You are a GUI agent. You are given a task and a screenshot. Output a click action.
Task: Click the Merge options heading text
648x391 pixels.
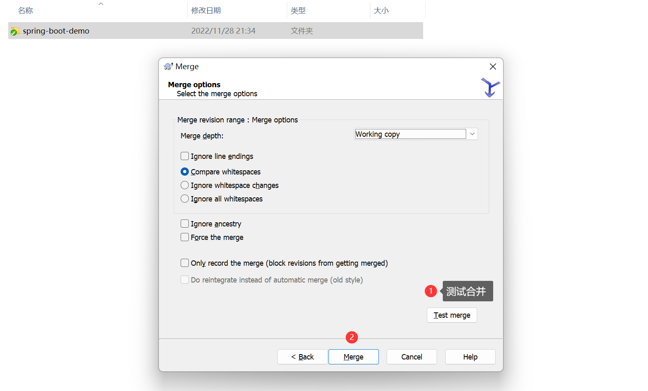[194, 84]
